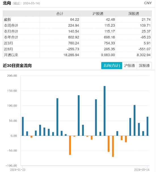156x172 pixels.
Task: Click the value 9,983.00
Action: 108,55
